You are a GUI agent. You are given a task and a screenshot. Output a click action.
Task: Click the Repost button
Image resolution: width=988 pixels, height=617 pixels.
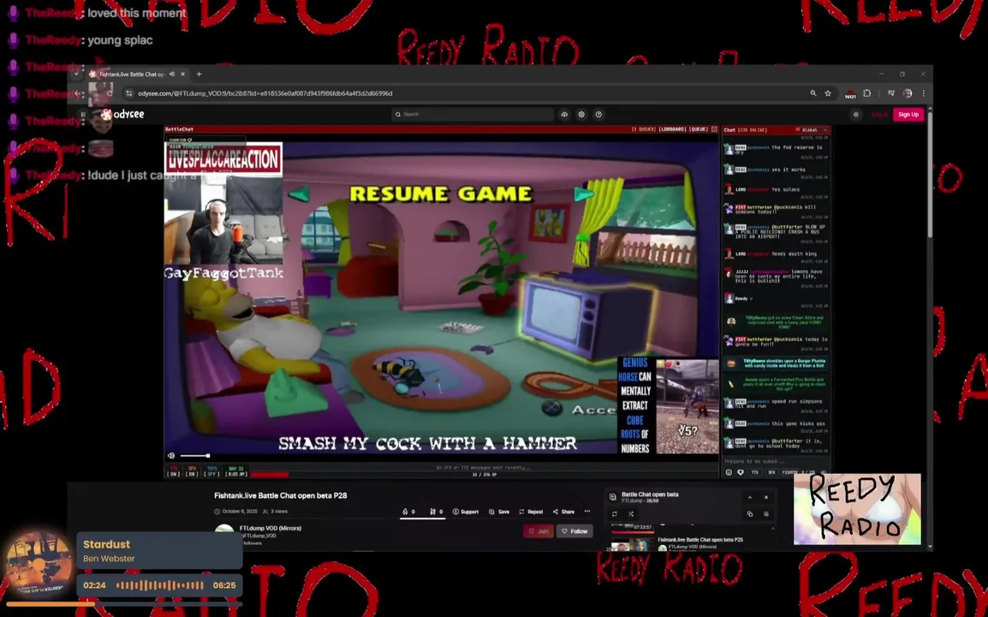(531, 512)
